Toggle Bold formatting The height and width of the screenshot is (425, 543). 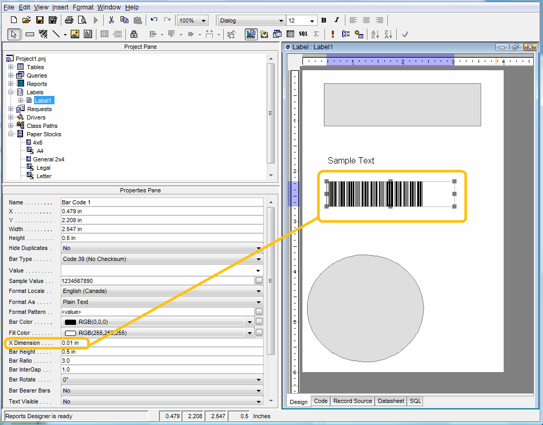click(x=324, y=20)
